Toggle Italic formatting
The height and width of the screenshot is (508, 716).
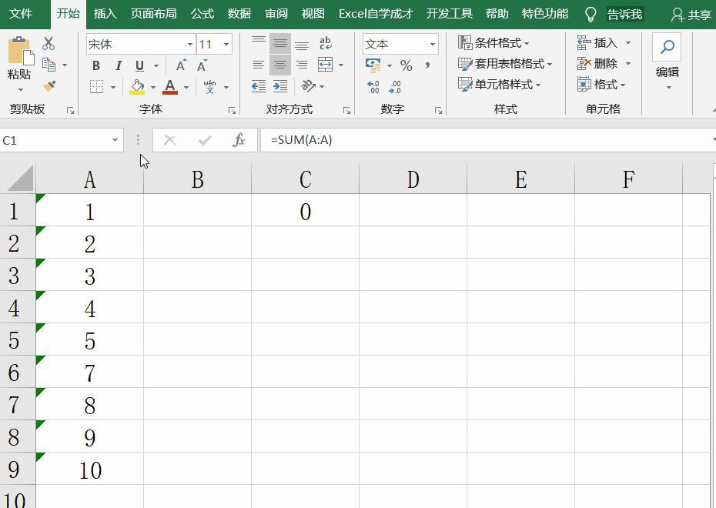coord(119,65)
